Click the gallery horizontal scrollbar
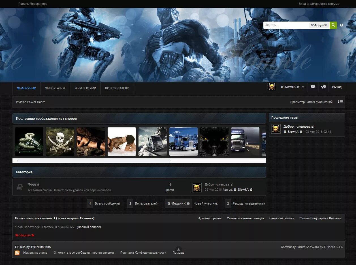The width and height of the screenshot is (356, 265). pyautogui.click(x=94, y=161)
